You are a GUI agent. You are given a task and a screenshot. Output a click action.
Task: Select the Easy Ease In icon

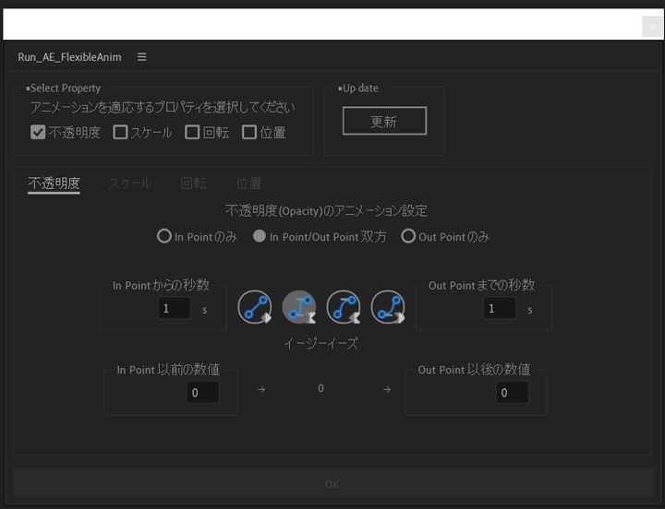pyautogui.click(x=344, y=307)
